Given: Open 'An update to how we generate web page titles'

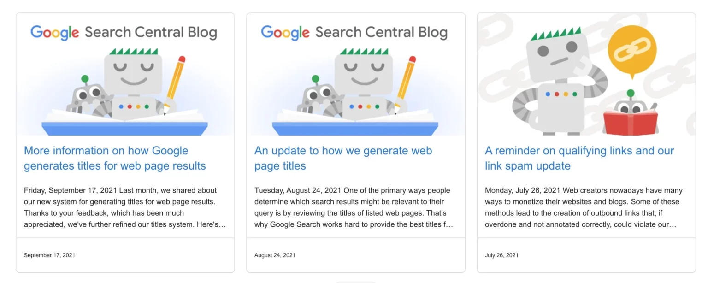Looking at the screenshot, I should 343,158.
